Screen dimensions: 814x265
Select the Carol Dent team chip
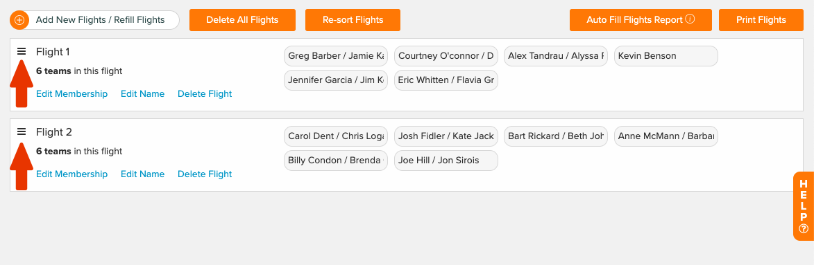(336, 136)
